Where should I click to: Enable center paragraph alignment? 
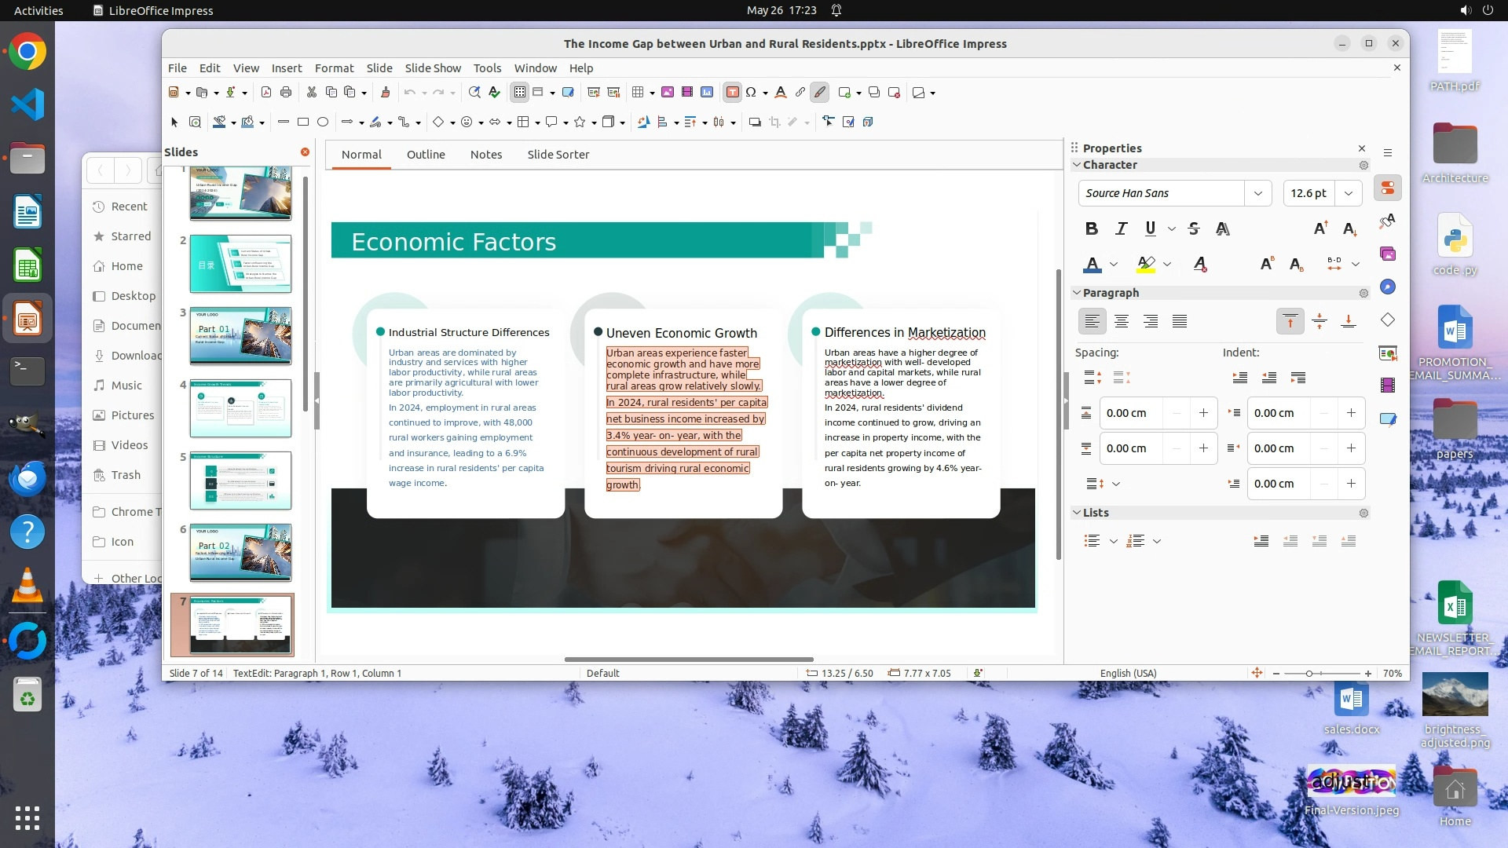1122,321
